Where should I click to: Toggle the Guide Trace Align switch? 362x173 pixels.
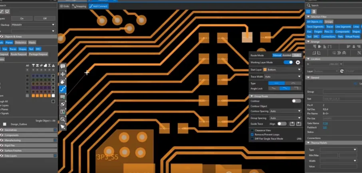282,124
